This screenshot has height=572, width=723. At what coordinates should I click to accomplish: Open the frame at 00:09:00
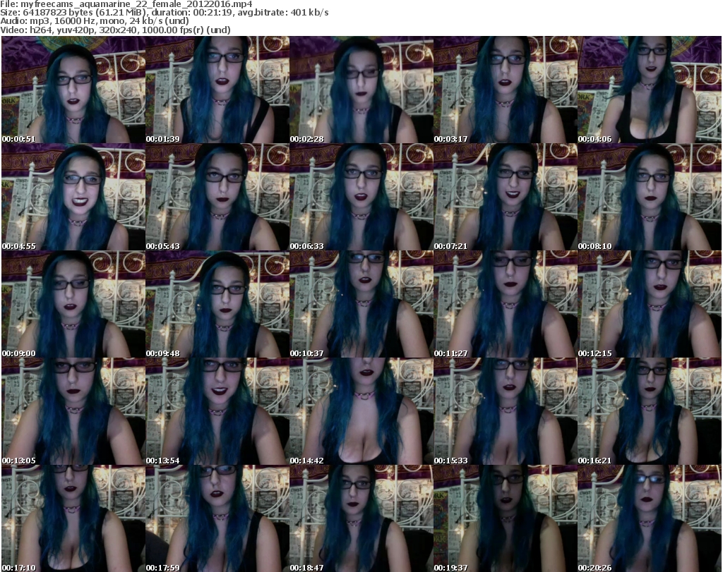(x=73, y=304)
